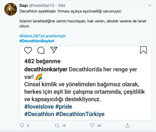Retweet using the arrows icon beside 14

[57, 125]
